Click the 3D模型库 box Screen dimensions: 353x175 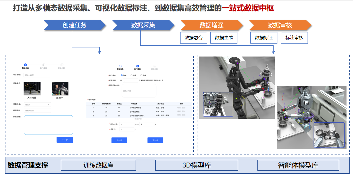tap(197, 165)
